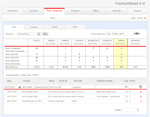
Task: Switch to the Time sub-tab
Action: (x=14, y=27)
